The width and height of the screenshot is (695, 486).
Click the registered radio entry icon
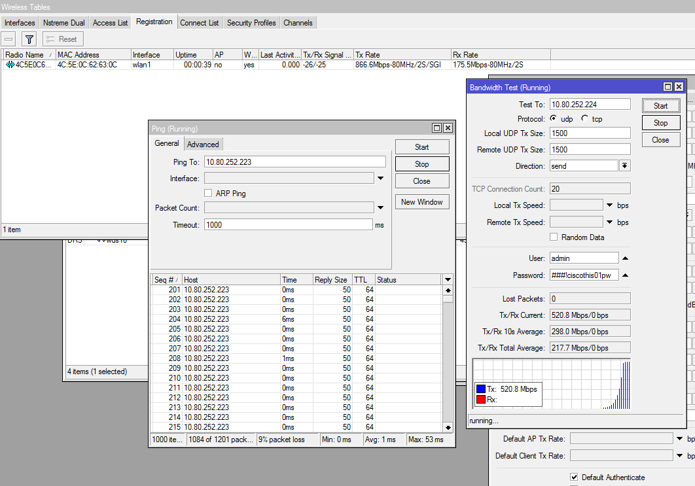(10, 65)
